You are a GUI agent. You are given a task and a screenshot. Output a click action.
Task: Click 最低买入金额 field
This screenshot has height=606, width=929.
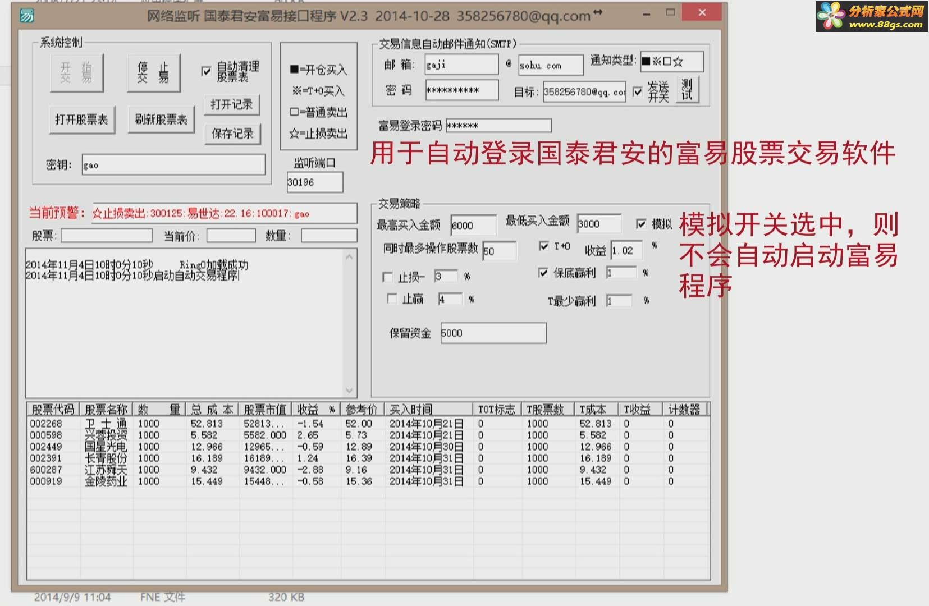click(599, 223)
